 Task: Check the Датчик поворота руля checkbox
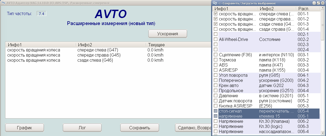(215, 101)
